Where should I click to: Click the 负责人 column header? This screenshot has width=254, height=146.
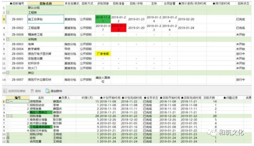64,98
